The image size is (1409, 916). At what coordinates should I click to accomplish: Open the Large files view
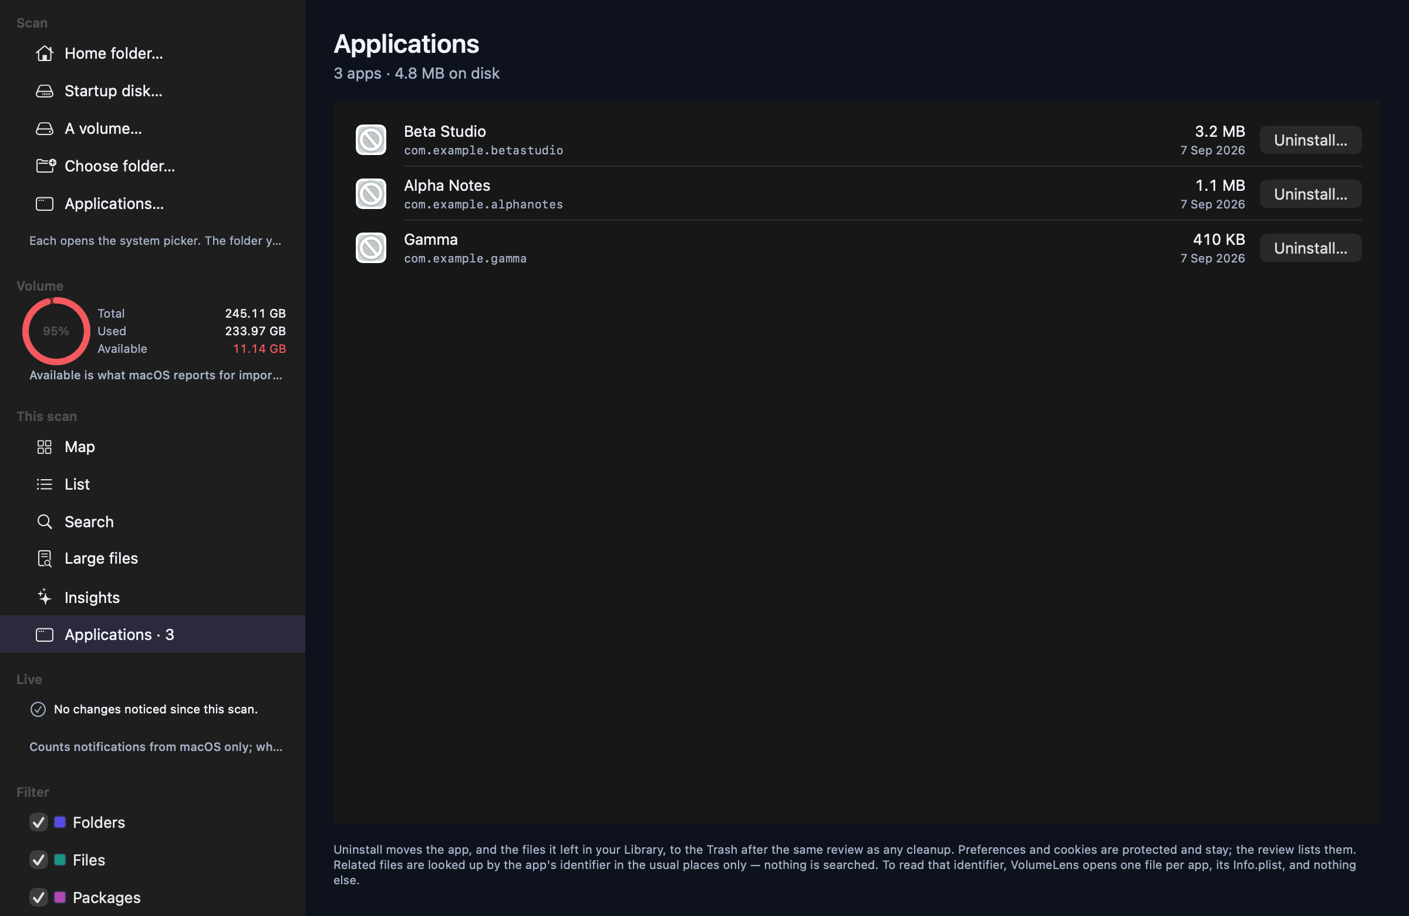[153, 558]
